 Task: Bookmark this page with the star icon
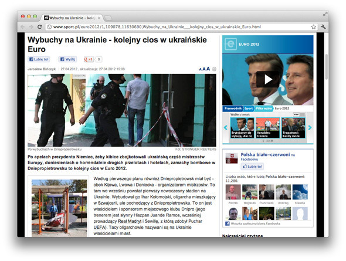(313, 27)
